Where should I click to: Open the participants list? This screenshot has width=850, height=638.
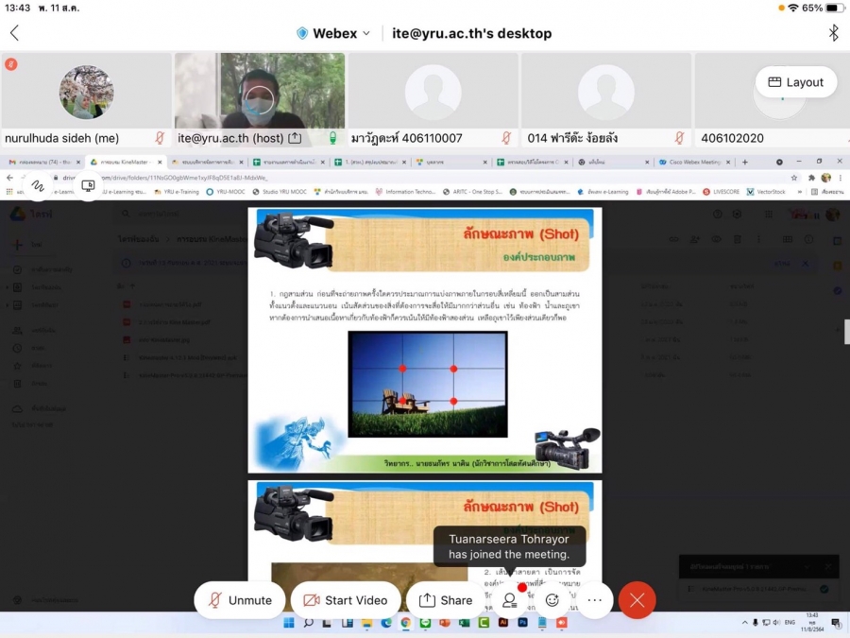[510, 600]
